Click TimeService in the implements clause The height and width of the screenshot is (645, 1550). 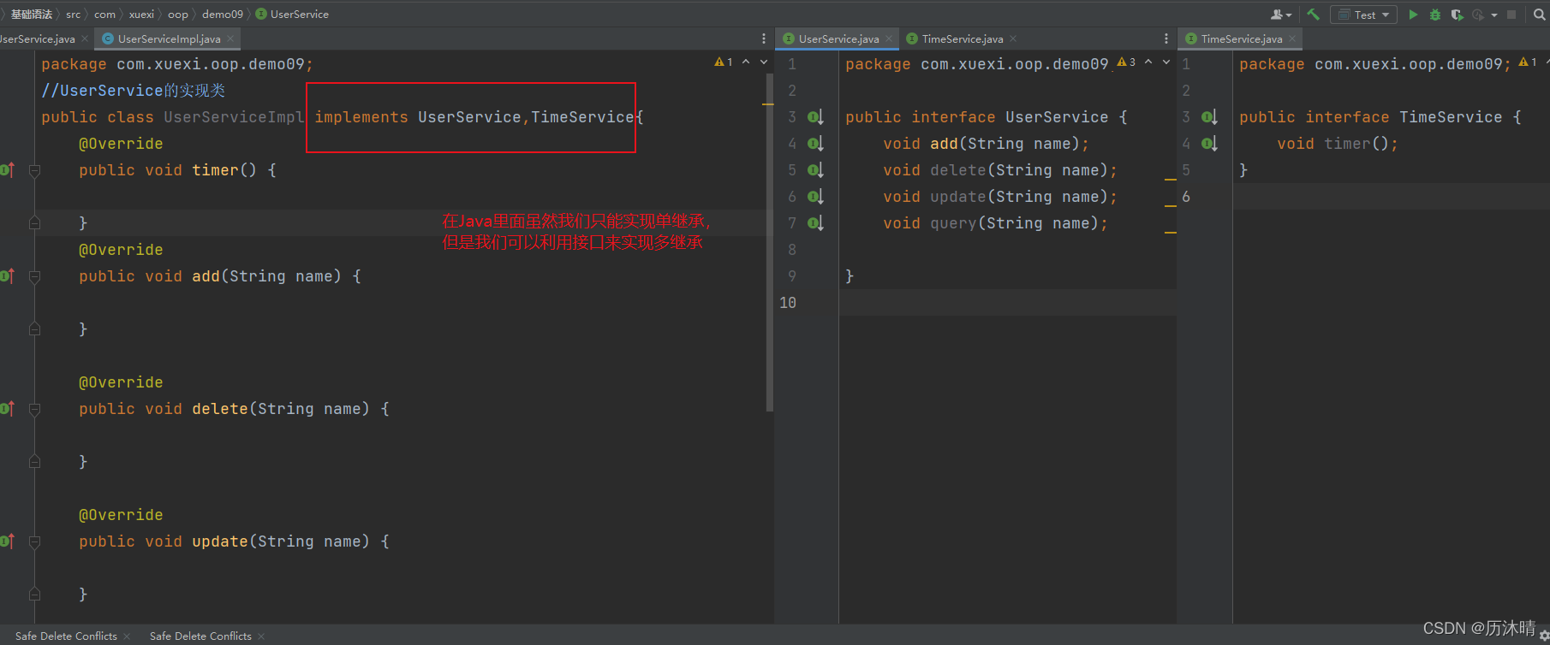[x=582, y=117]
